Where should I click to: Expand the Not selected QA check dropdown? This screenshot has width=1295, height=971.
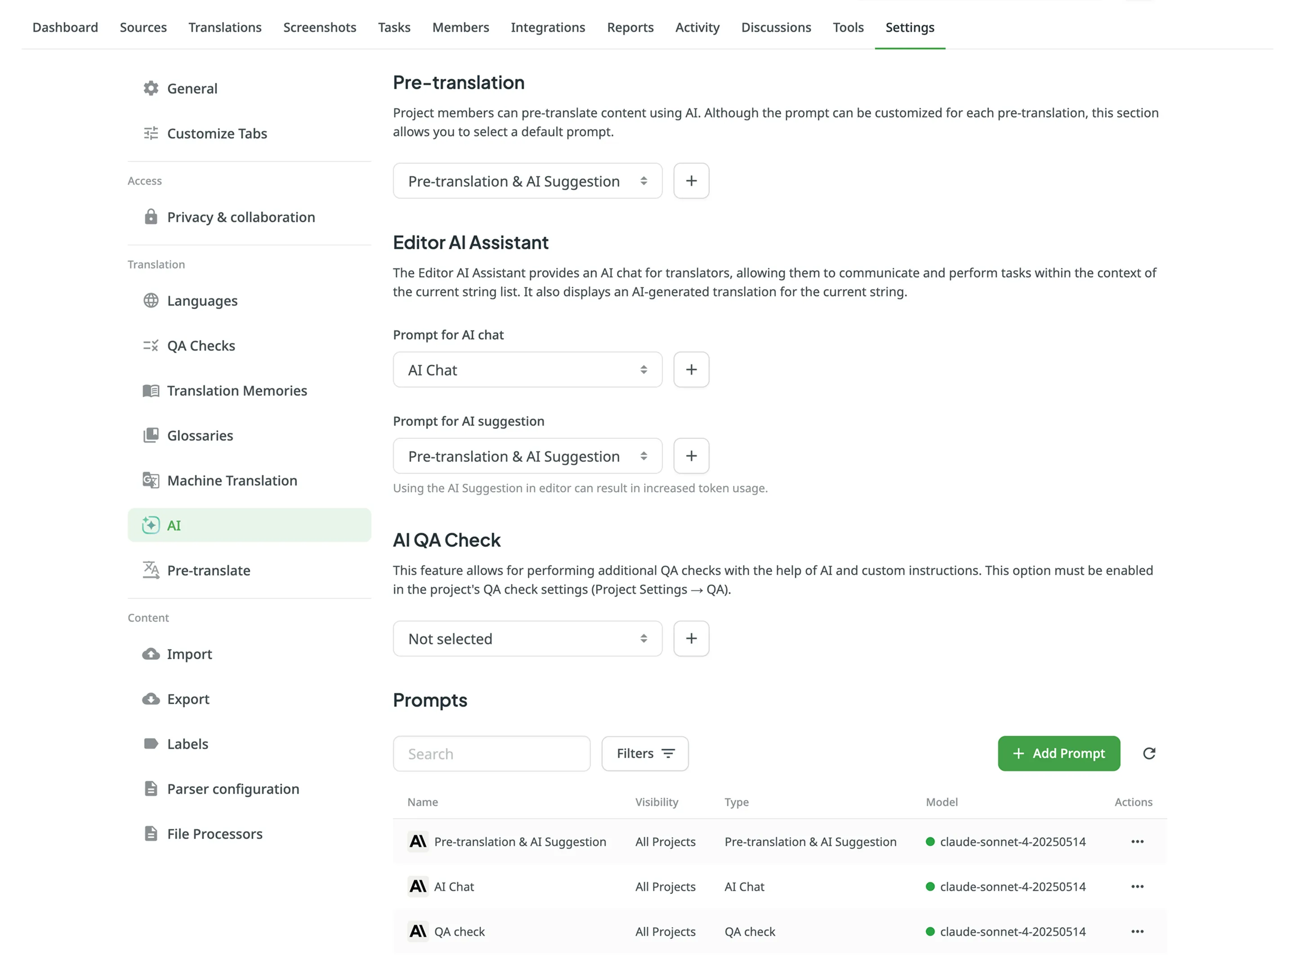527,638
